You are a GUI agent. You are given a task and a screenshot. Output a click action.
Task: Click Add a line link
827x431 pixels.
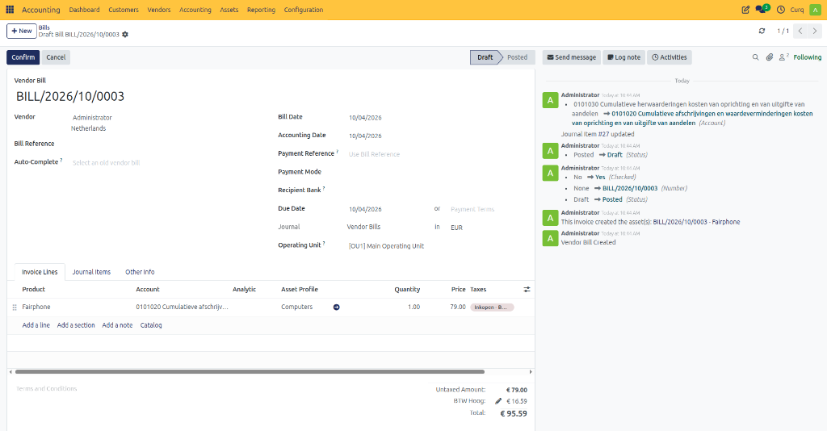tap(36, 325)
